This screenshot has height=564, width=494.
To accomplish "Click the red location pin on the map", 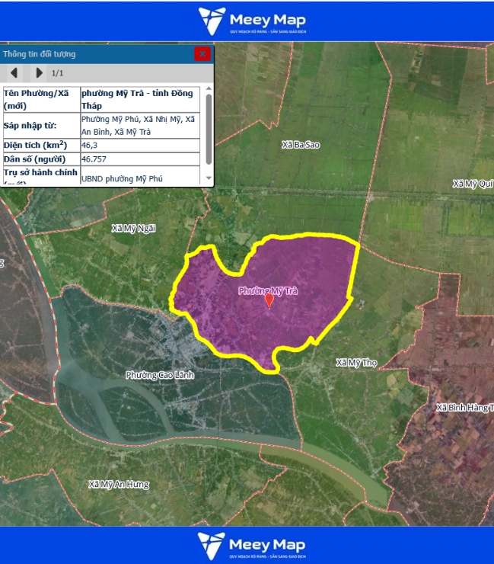I will [x=269, y=300].
